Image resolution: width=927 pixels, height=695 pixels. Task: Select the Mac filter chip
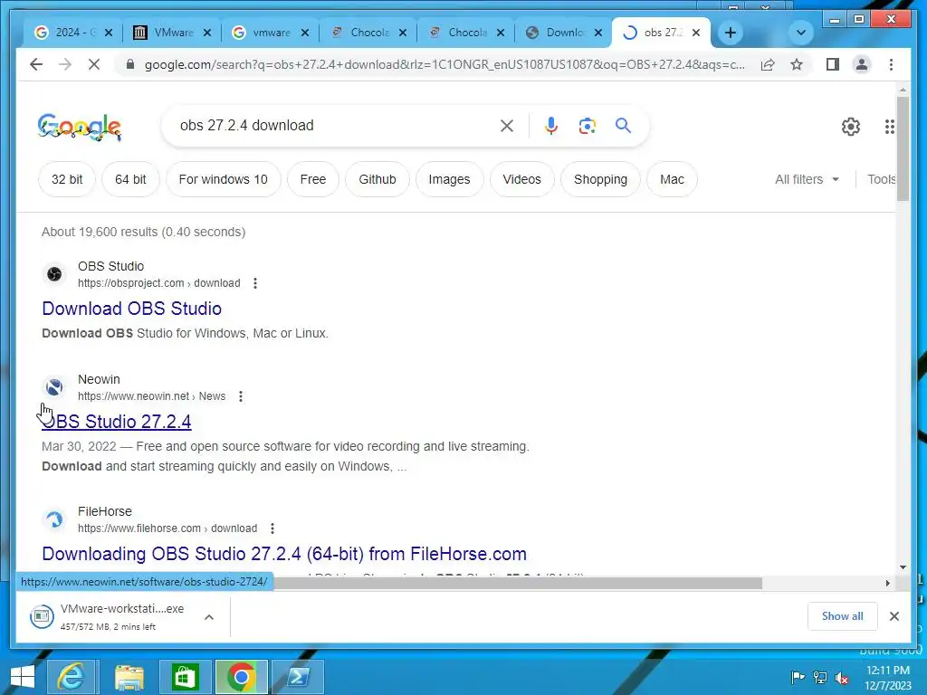[673, 179]
